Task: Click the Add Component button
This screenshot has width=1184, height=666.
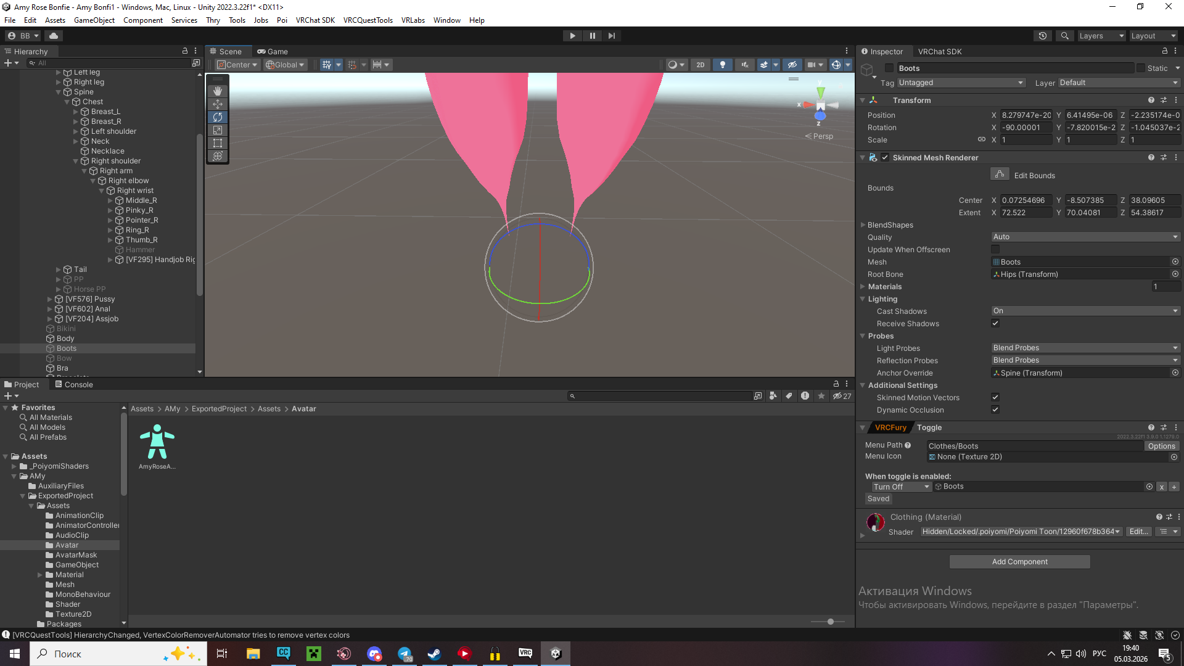Action: (x=1019, y=562)
